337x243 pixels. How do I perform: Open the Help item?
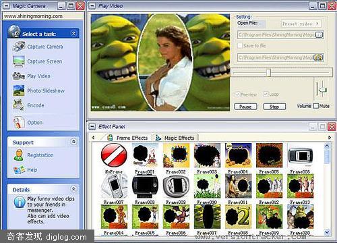tap(25, 170)
